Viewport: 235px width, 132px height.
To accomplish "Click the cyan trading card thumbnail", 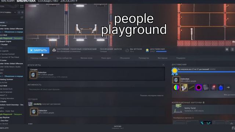I will click(x=206, y=122).
